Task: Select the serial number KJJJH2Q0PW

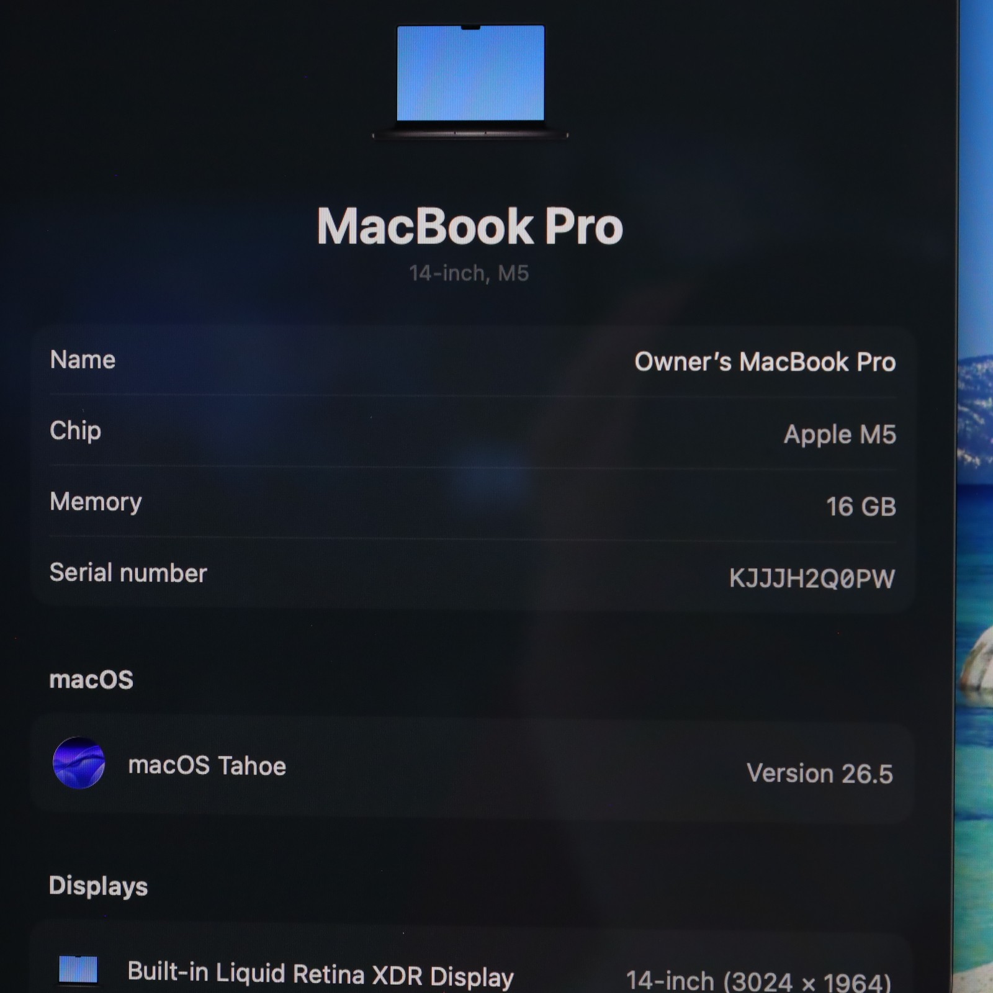Action: (812, 578)
